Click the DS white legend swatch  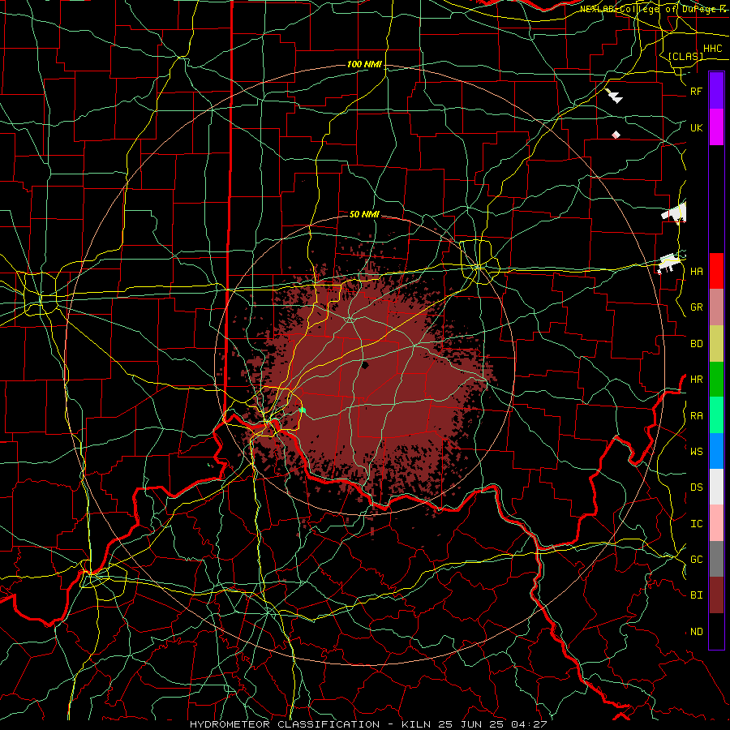[x=716, y=487]
